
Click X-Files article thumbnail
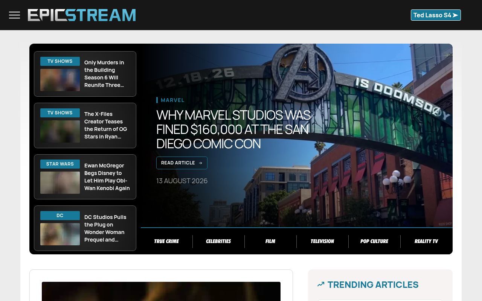60,131
